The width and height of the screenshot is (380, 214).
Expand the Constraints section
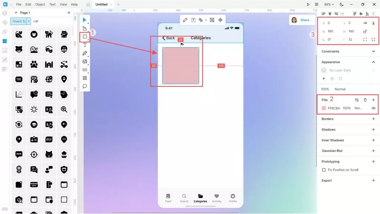(373, 51)
